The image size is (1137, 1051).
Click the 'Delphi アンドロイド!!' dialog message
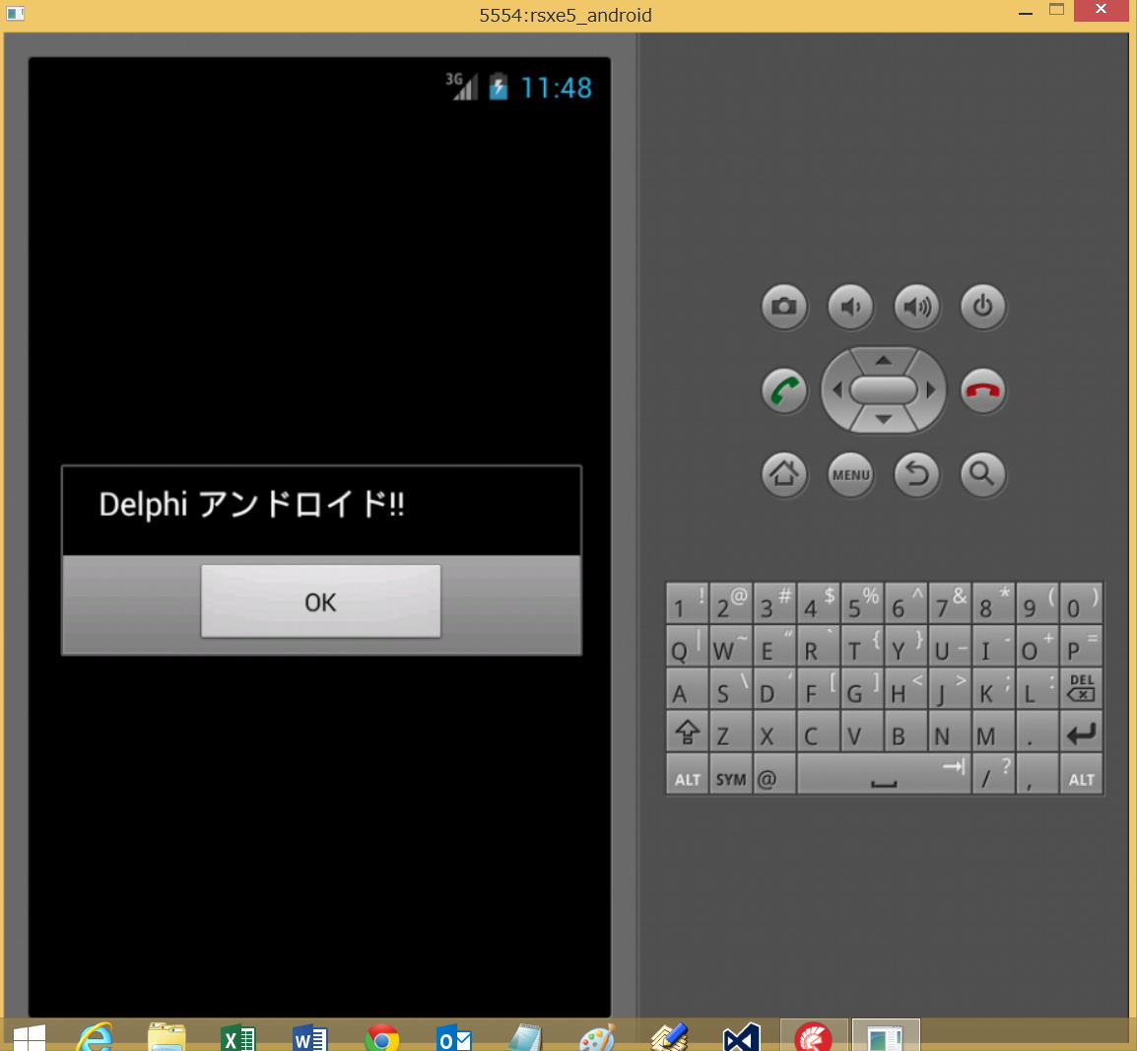coord(251,505)
